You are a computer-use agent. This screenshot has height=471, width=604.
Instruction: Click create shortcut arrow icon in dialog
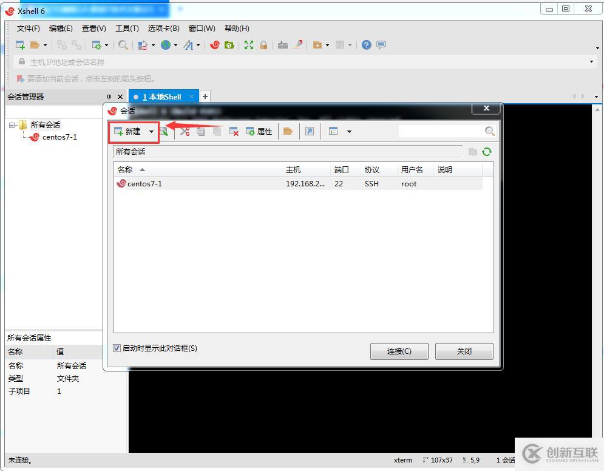point(310,131)
